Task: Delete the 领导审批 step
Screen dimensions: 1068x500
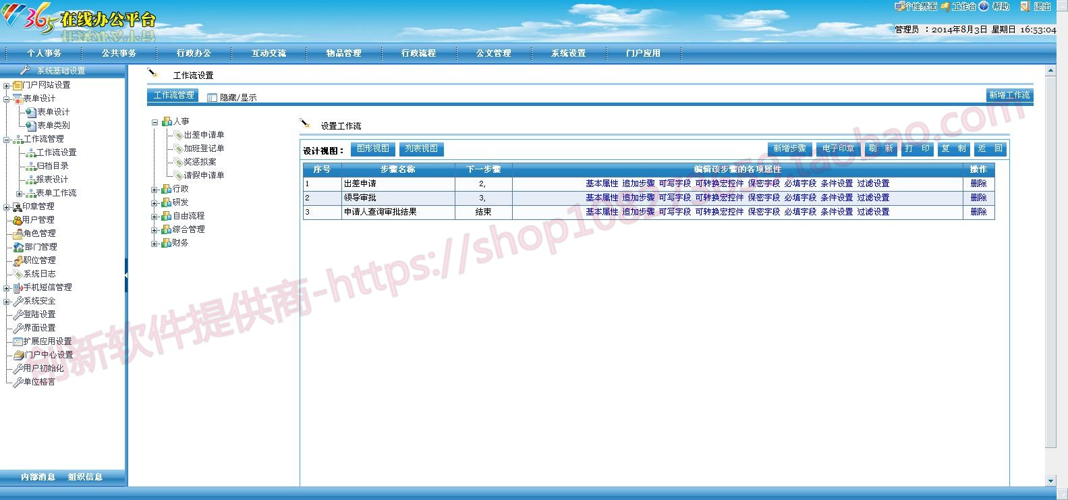Action: click(978, 198)
